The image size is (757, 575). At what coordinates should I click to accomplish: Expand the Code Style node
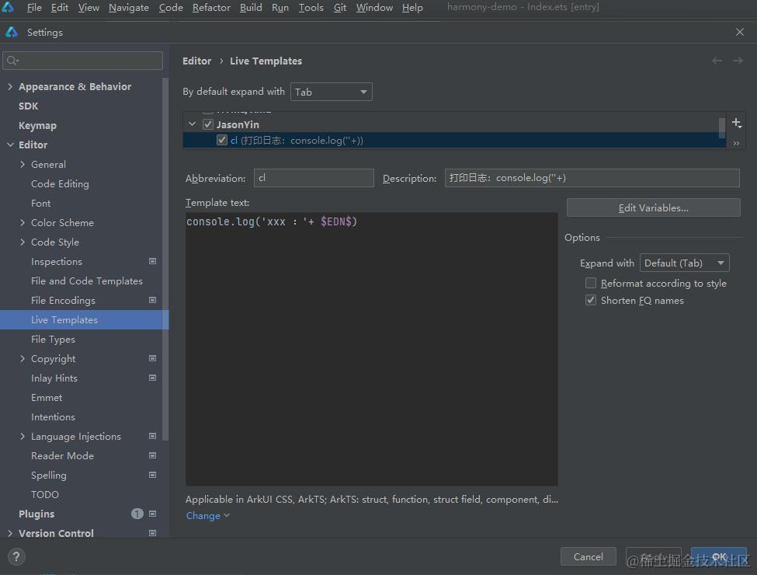23,242
